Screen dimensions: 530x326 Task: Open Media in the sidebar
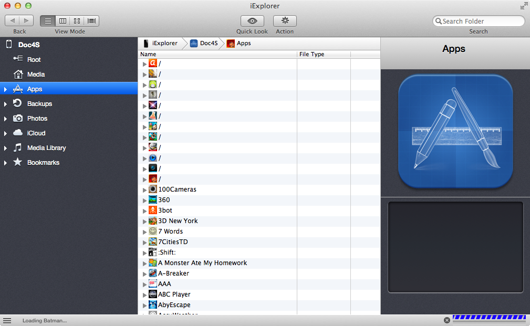click(36, 75)
